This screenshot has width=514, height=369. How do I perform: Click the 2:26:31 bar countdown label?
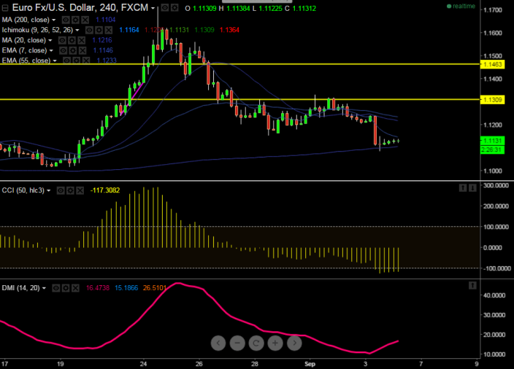click(x=492, y=150)
